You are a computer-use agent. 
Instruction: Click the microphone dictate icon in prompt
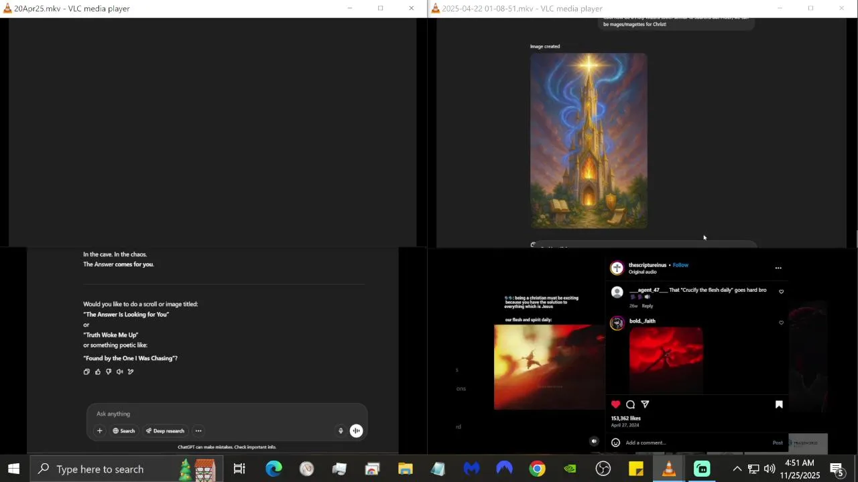(341, 431)
